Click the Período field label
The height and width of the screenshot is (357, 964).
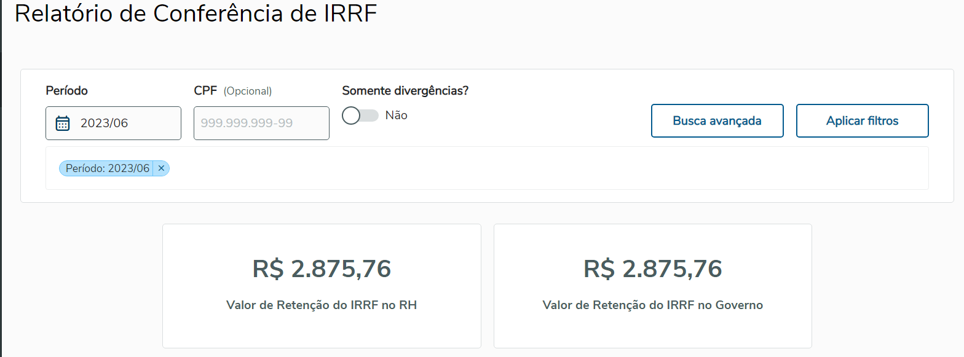point(66,91)
